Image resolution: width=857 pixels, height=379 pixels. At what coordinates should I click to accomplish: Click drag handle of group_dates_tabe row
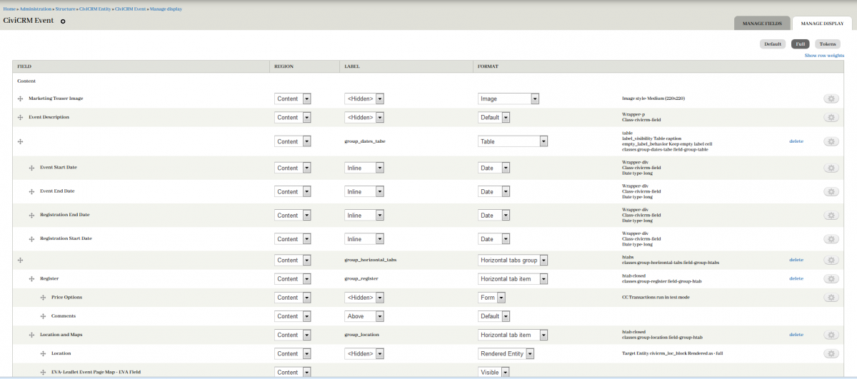pyautogui.click(x=21, y=142)
